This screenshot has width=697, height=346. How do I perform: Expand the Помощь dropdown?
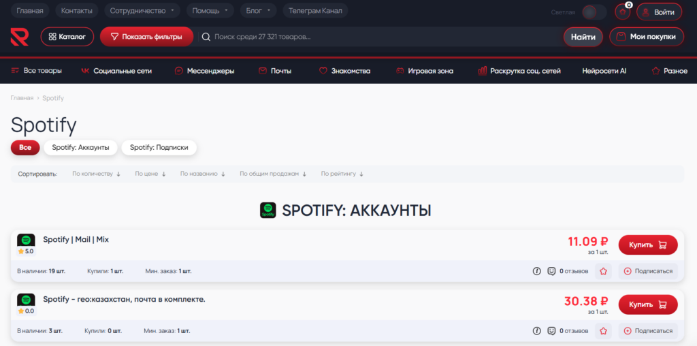[x=210, y=11]
